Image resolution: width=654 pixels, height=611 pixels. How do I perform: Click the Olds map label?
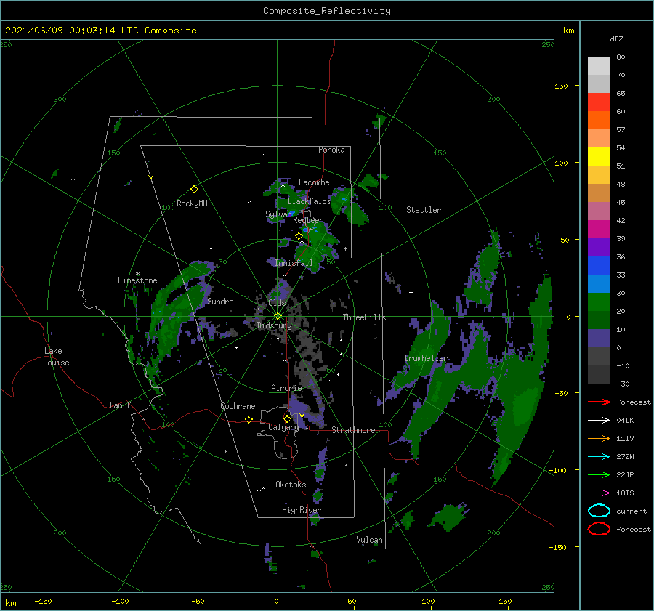277,303
